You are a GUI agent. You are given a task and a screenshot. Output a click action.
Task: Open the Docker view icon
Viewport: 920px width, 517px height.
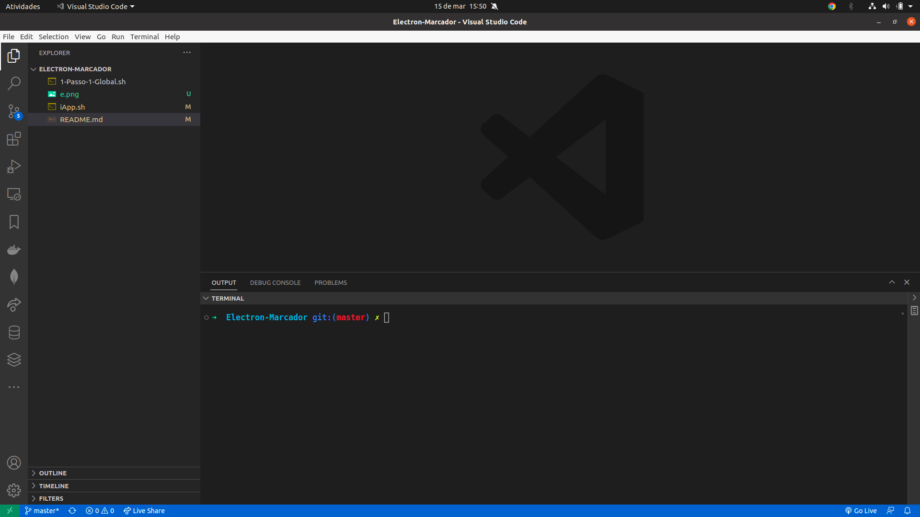point(14,250)
